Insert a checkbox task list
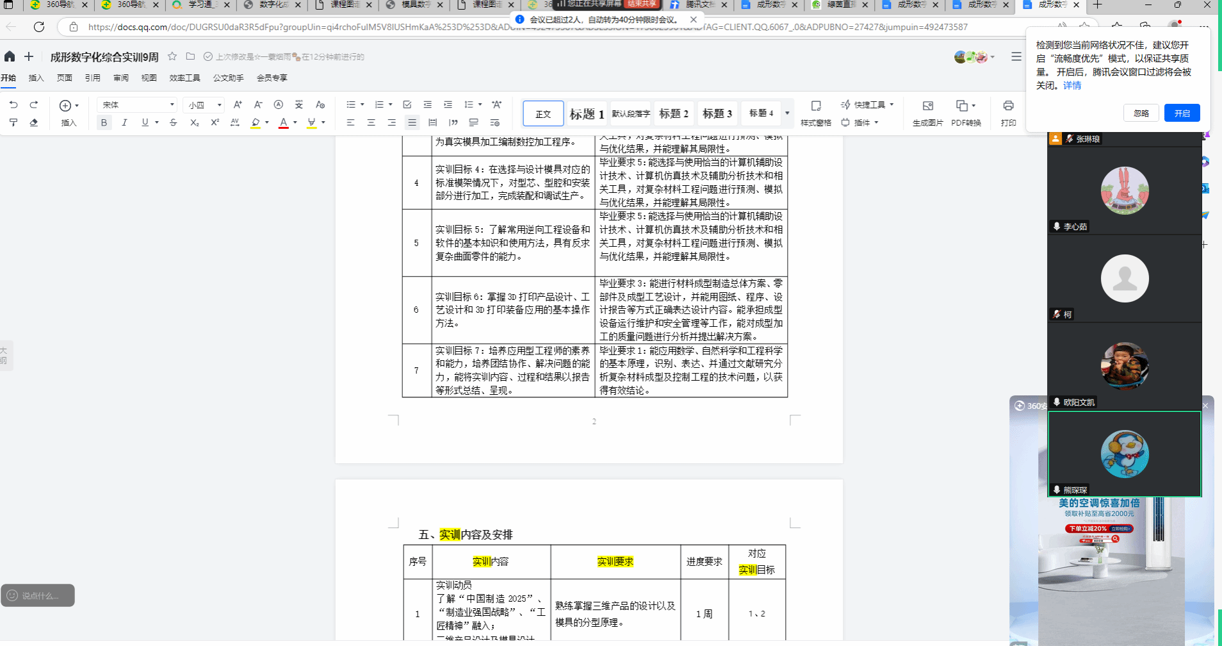The height and width of the screenshot is (646, 1222). tap(407, 104)
